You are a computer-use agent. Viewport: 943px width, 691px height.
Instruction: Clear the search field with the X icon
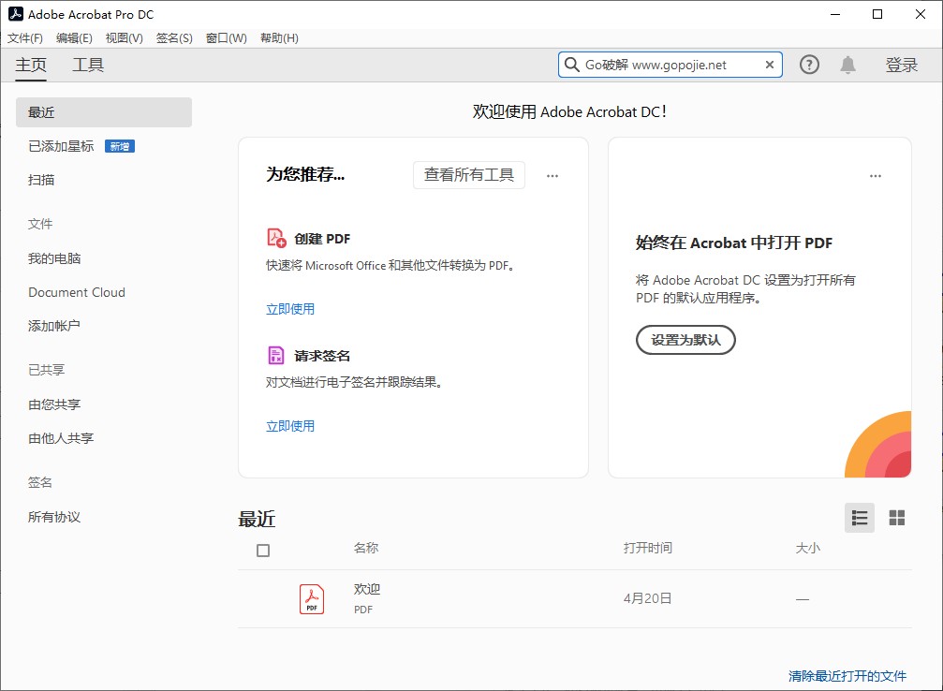tap(769, 65)
